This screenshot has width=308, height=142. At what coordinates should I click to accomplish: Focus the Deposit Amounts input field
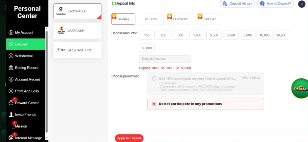165,59
